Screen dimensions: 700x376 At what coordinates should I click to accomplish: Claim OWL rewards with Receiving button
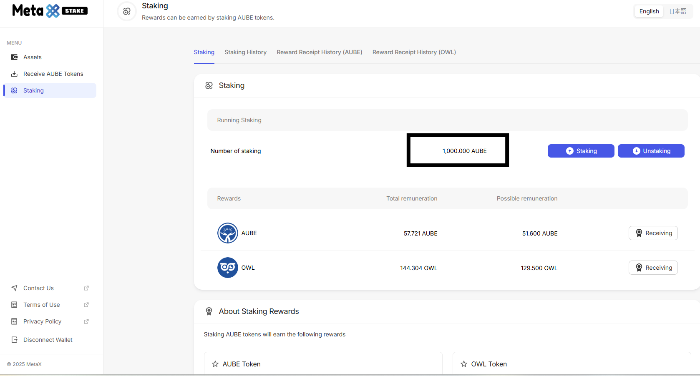653,268
